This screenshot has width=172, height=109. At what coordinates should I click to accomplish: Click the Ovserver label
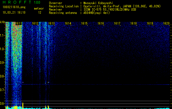(56, 3)
